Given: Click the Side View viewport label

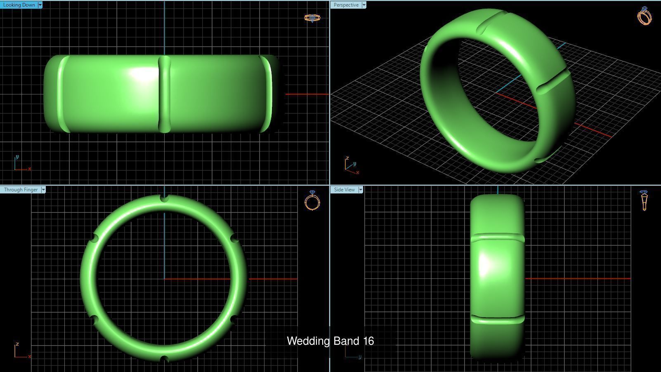Looking at the screenshot, I should [344, 190].
